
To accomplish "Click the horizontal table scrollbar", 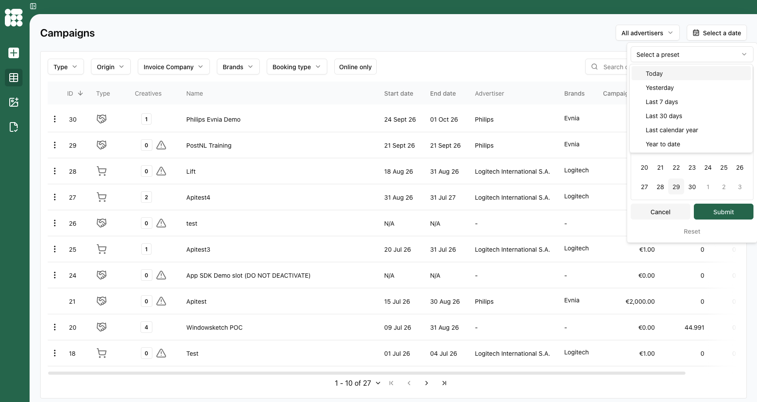I will click(x=367, y=373).
